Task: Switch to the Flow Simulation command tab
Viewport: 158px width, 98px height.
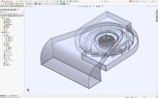Action: pos(28,6)
